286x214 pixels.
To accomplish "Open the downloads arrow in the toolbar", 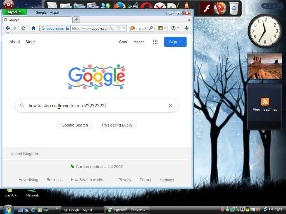I will click(x=186, y=28).
